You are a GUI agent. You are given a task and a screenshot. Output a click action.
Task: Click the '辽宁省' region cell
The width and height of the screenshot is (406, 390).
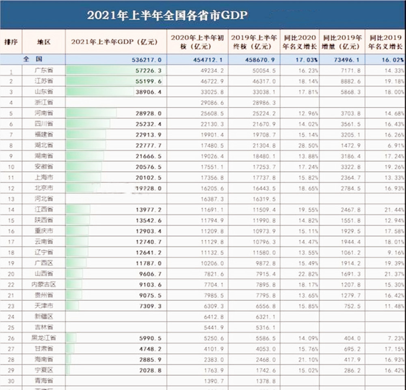click(44, 252)
